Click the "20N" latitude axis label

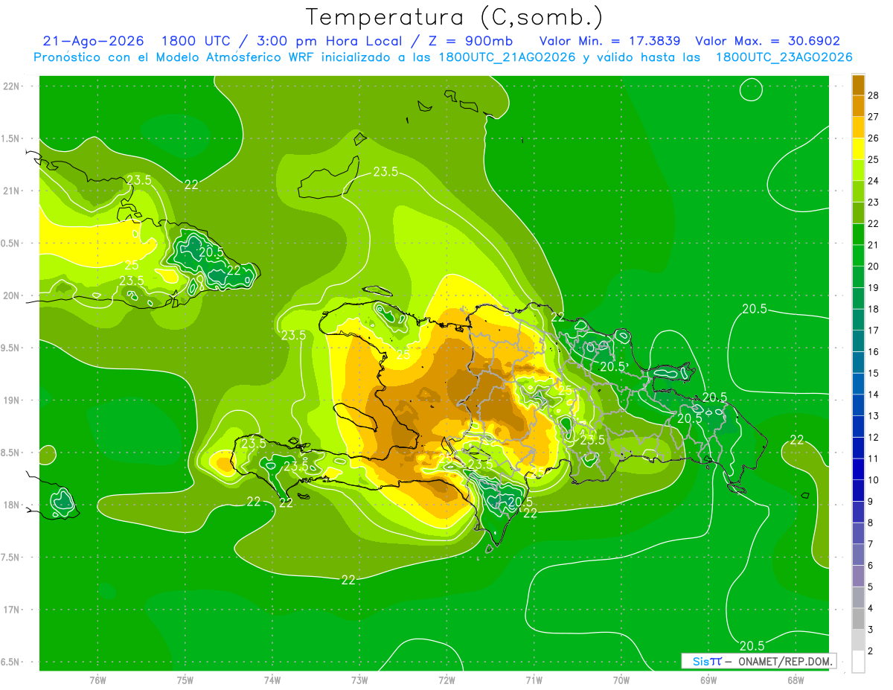12,296
